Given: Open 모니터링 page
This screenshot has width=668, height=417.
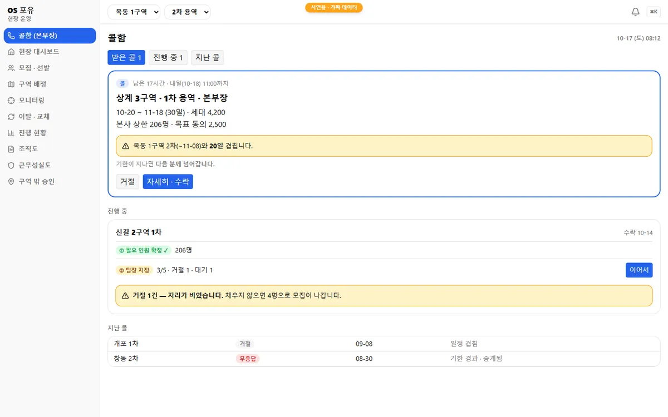Looking at the screenshot, I should click(x=50, y=100).
